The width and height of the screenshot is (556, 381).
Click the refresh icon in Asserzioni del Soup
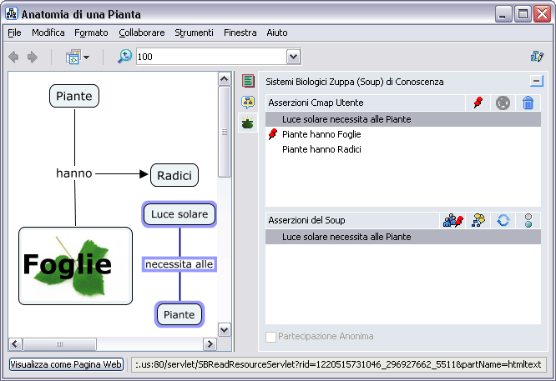(503, 220)
